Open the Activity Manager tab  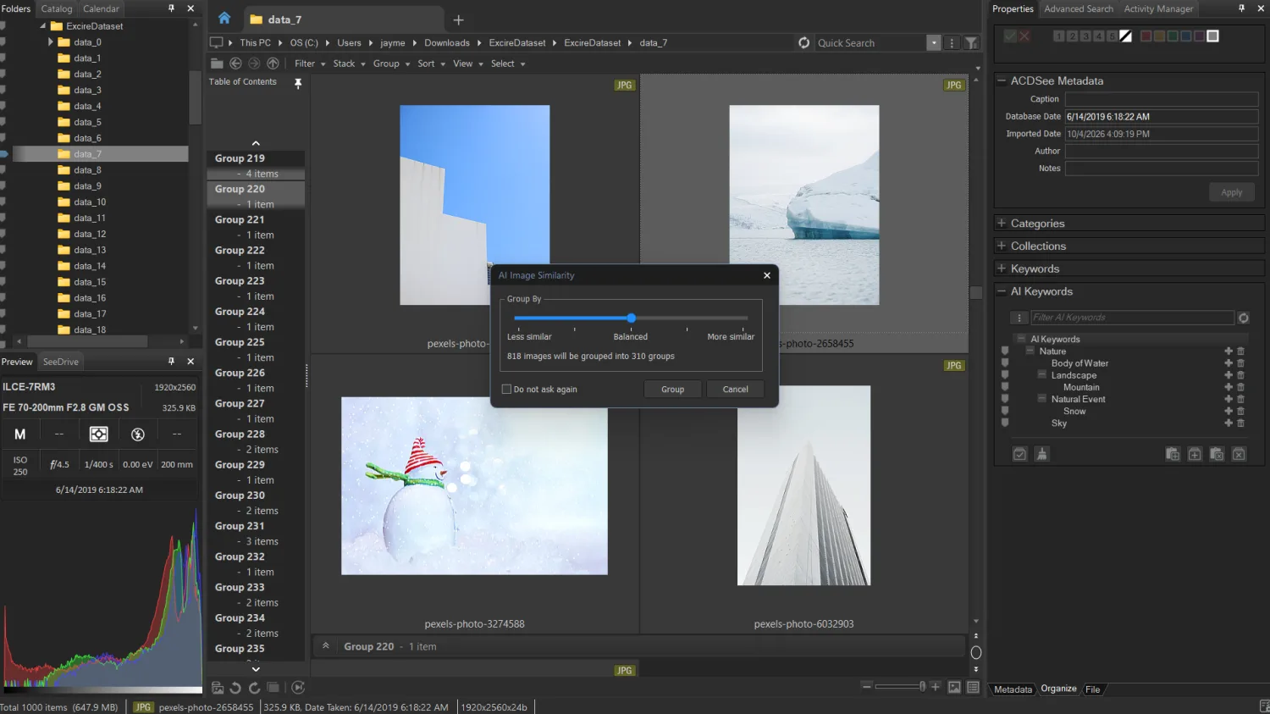[1158, 8]
